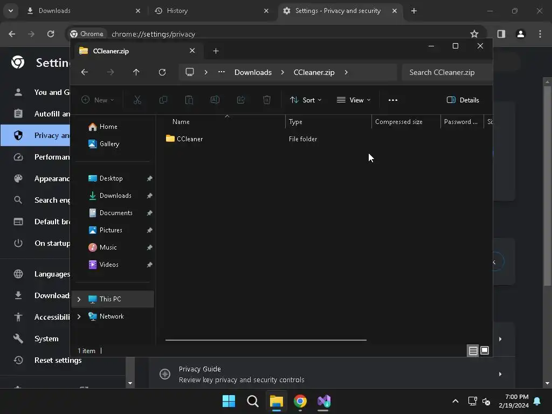
Task: Expand Privacy Guide row arrow in Chrome
Action: [500, 374]
